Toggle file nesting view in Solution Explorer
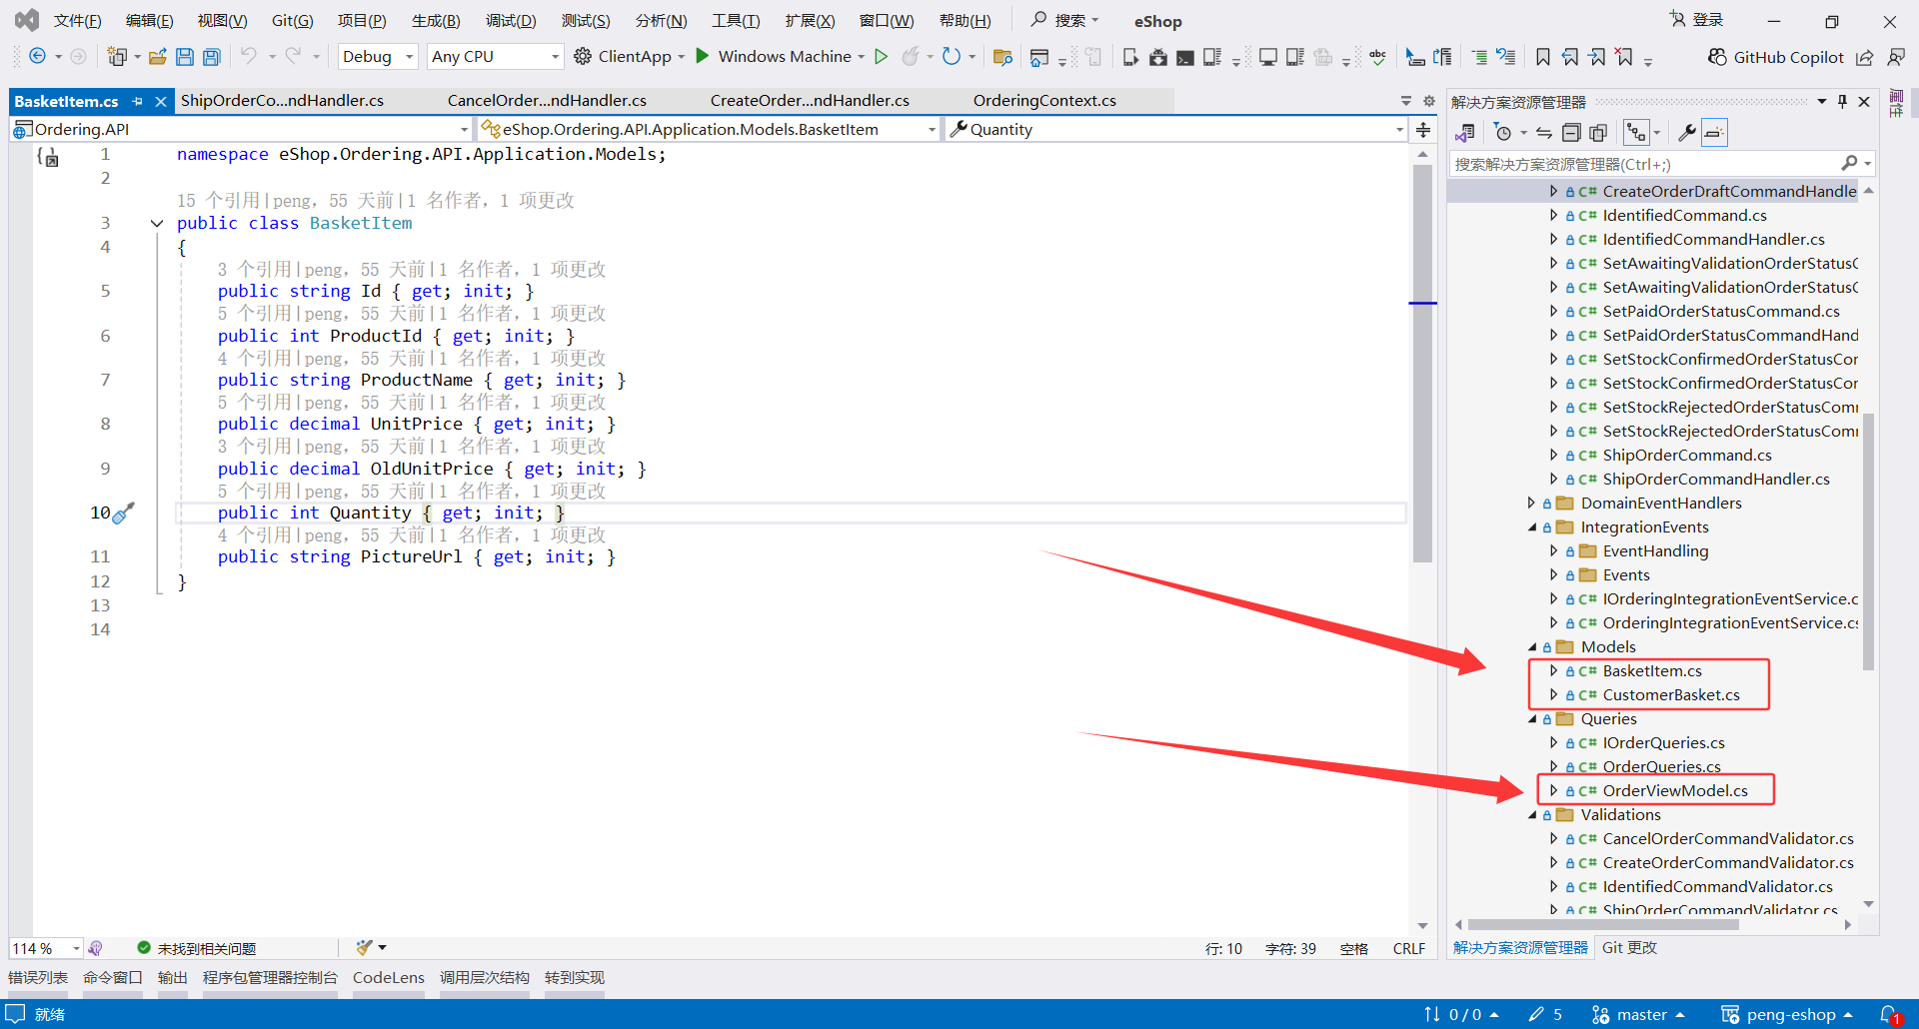This screenshot has height=1029, width=1919. coord(1636,133)
